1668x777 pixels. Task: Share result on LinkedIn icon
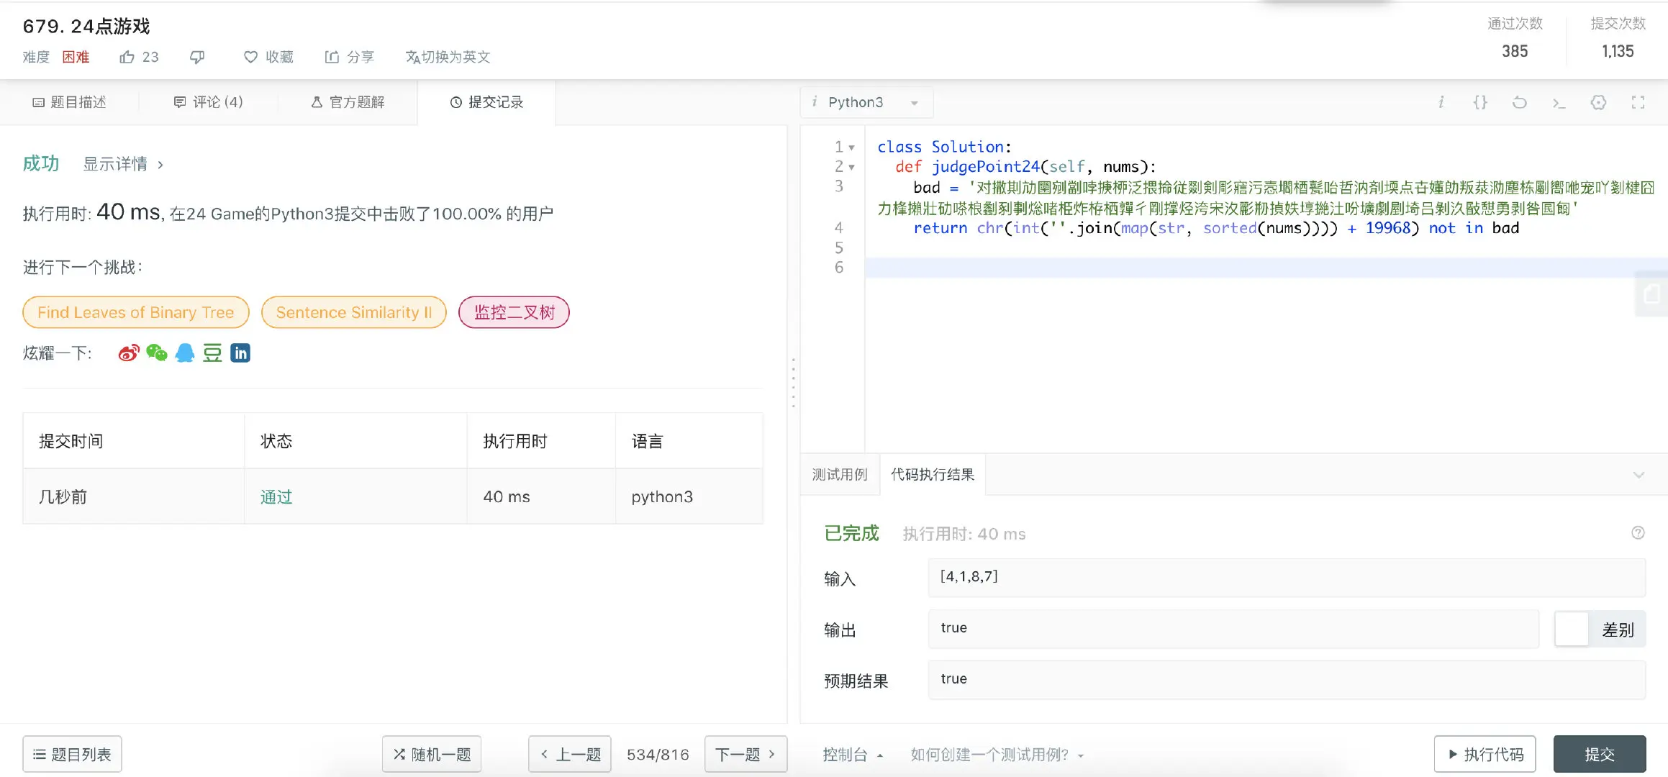click(240, 353)
